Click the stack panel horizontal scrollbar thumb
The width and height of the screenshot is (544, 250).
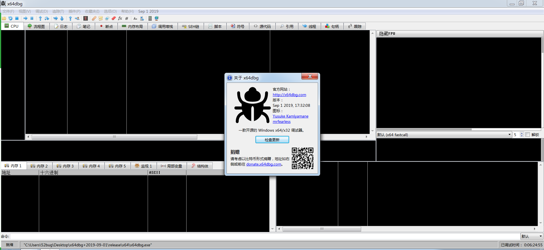tap(322, 229)
